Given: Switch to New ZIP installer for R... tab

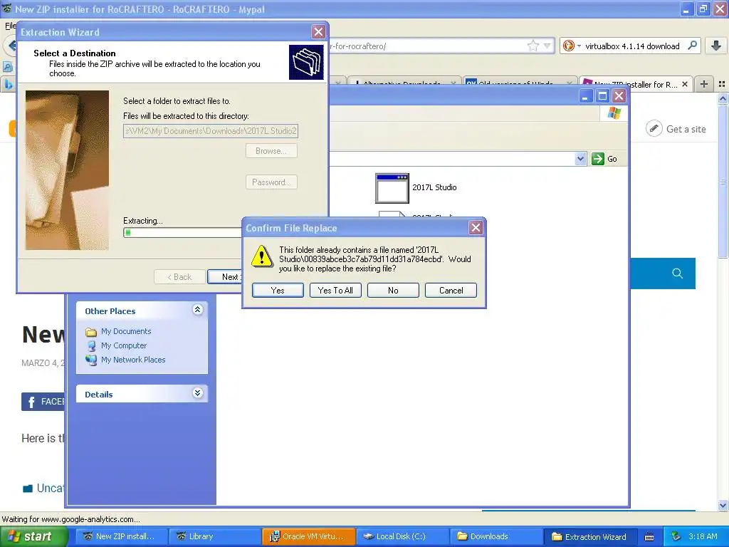Looking at the screenshot, I should (635, 84).
